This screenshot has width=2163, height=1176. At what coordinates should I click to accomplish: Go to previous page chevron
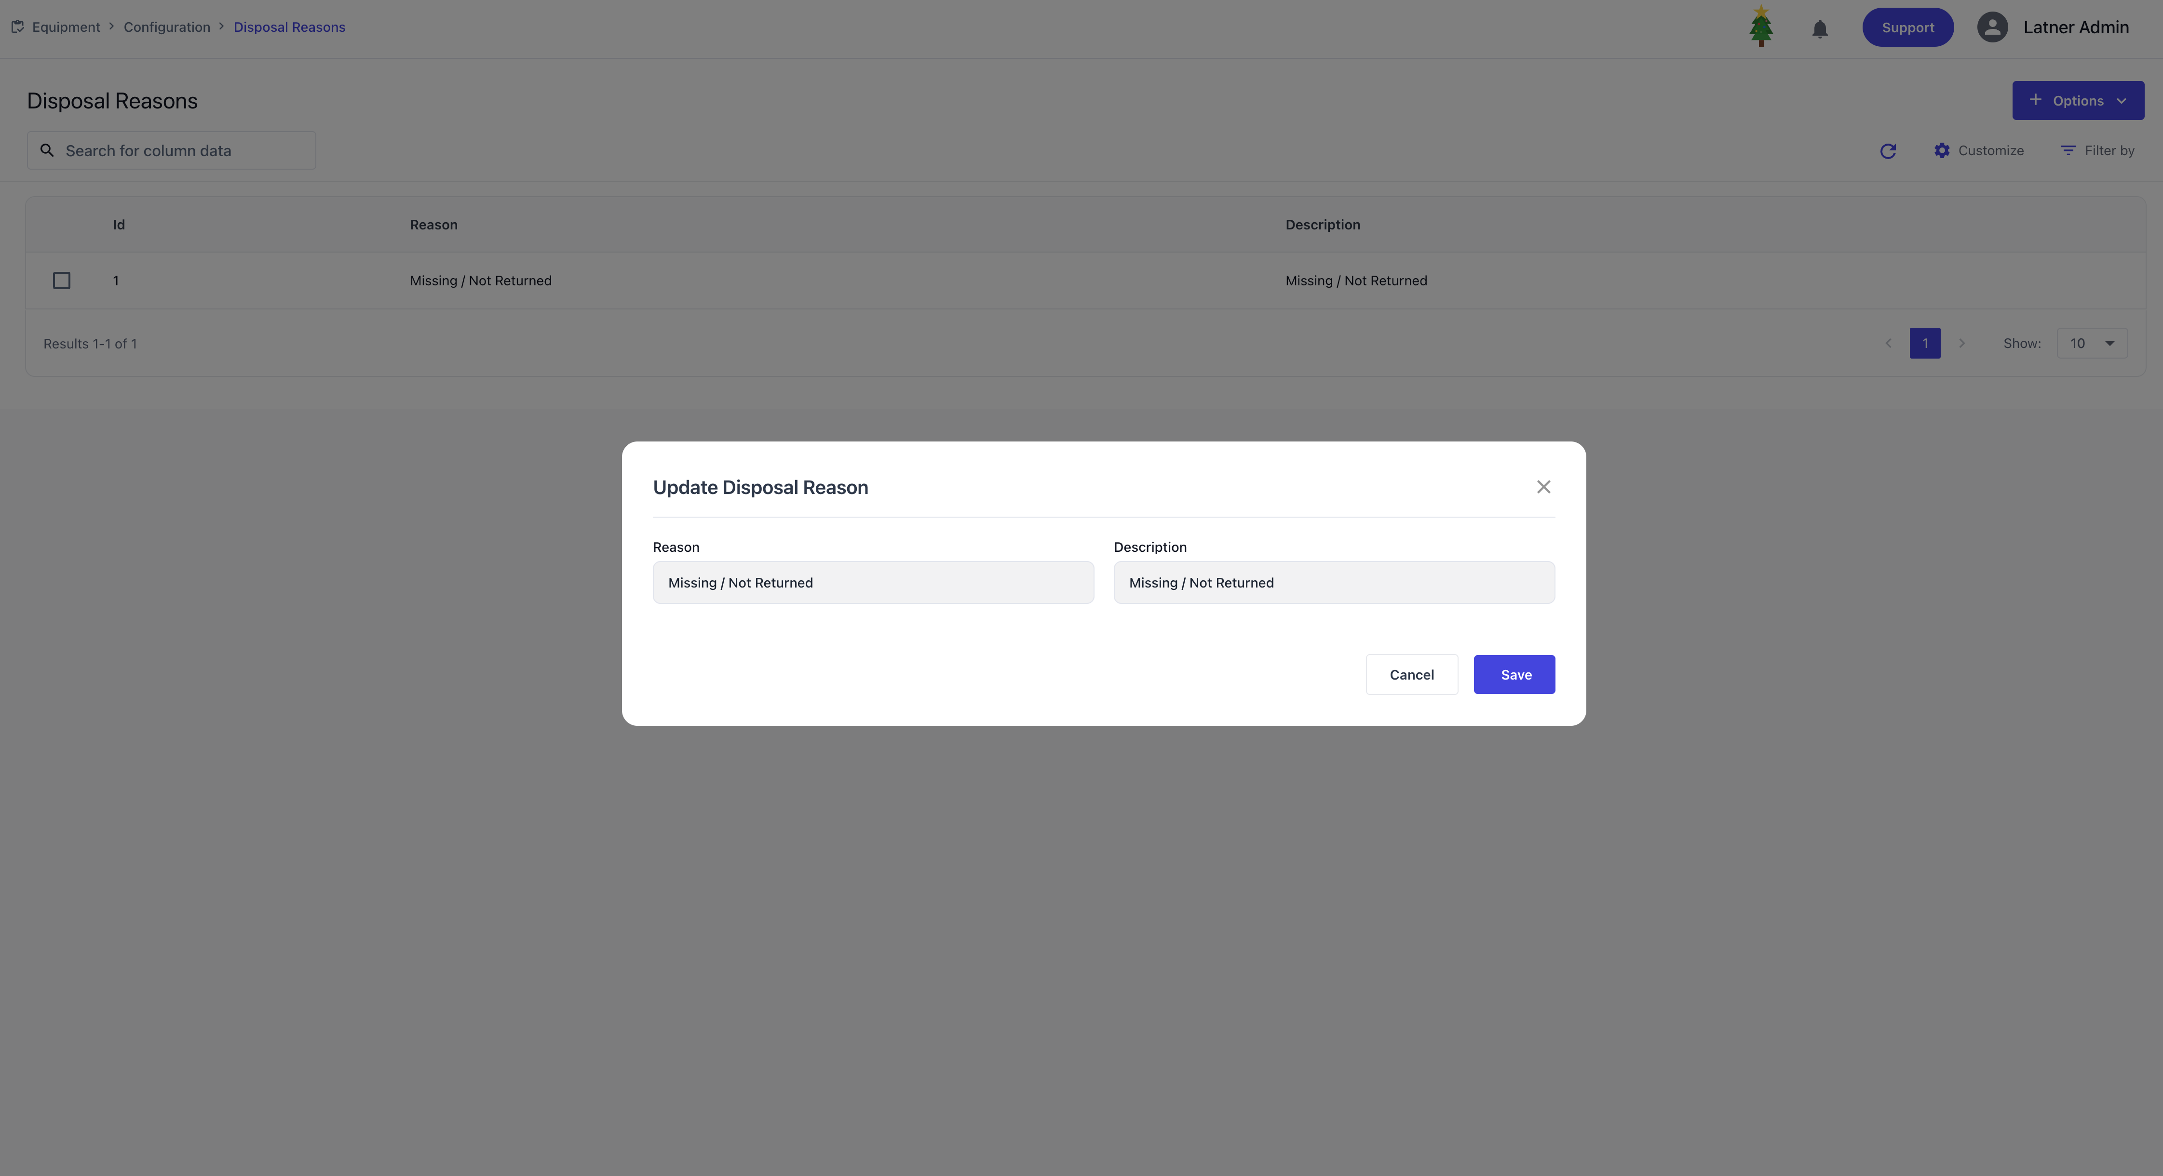[x=1889, y=343]
